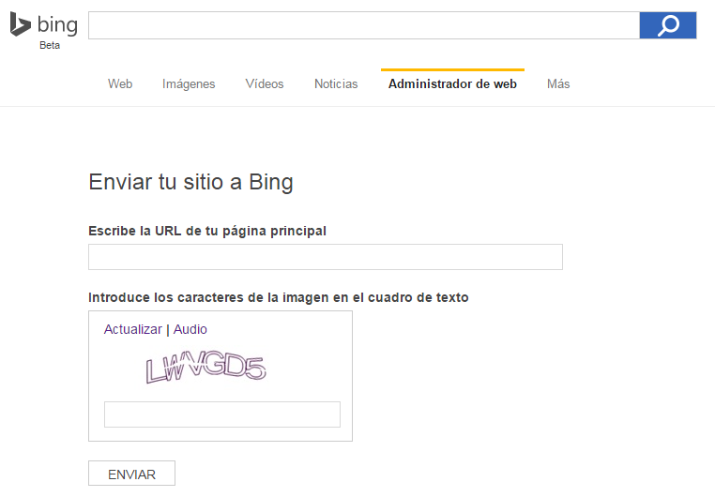Image resolution: width=715 pixels, height=497 pixels.
Task: Click the Bing logo
Action: tap(44, 24)
